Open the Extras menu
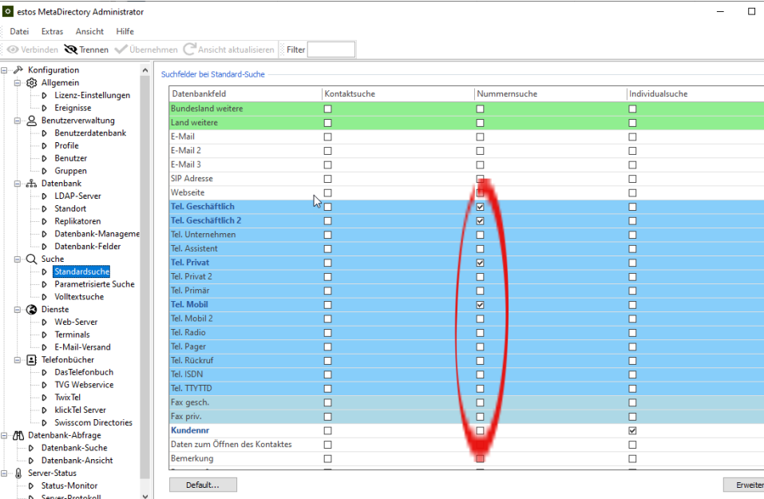This screenshot has height=499, width=764. coord(52,31)
